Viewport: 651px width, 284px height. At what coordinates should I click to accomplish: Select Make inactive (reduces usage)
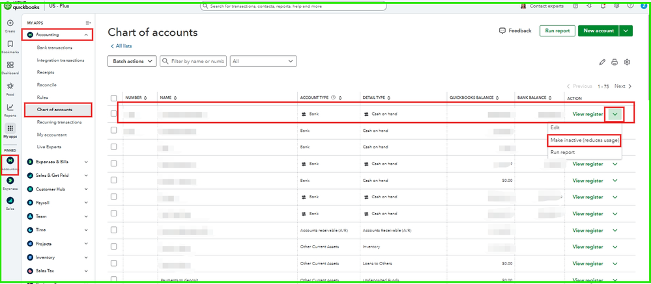[585, 140]
